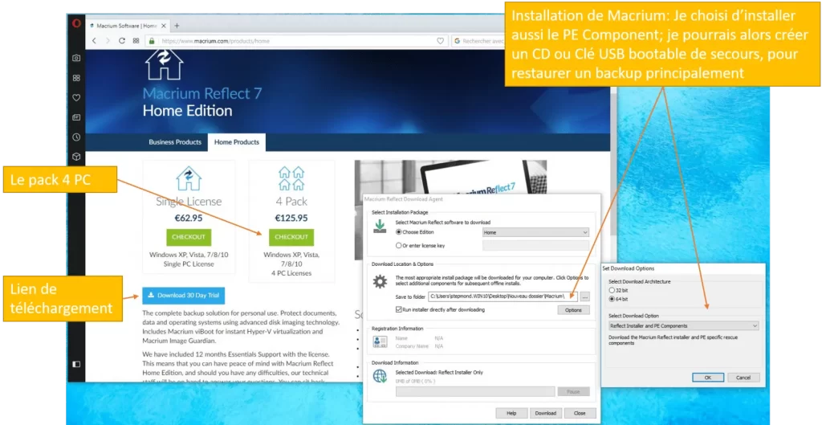This screenshot has height=425, width=822.
Task: Click the Google search engine icon
Action: (x=457, y=40)
